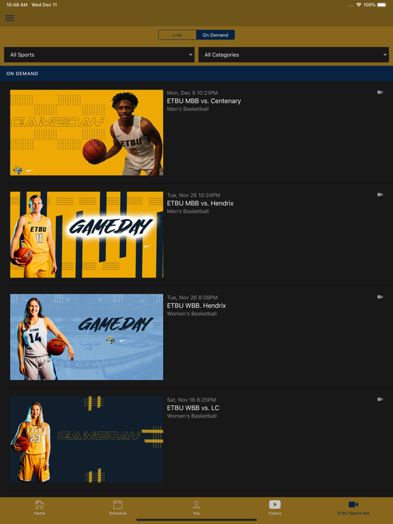
Task: Go to the Schedule tab label
Action: (x=117, y=513)
